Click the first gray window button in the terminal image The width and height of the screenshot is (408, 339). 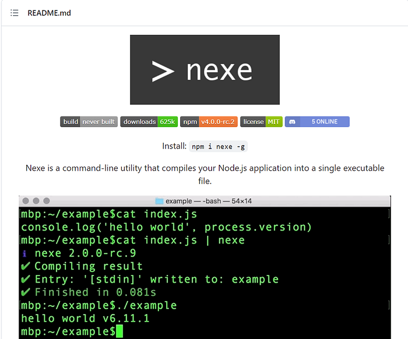click(26, 201)
